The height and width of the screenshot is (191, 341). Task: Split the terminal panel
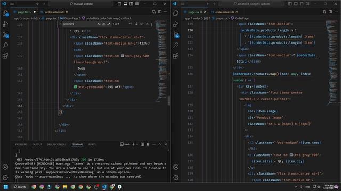[142, 144]
